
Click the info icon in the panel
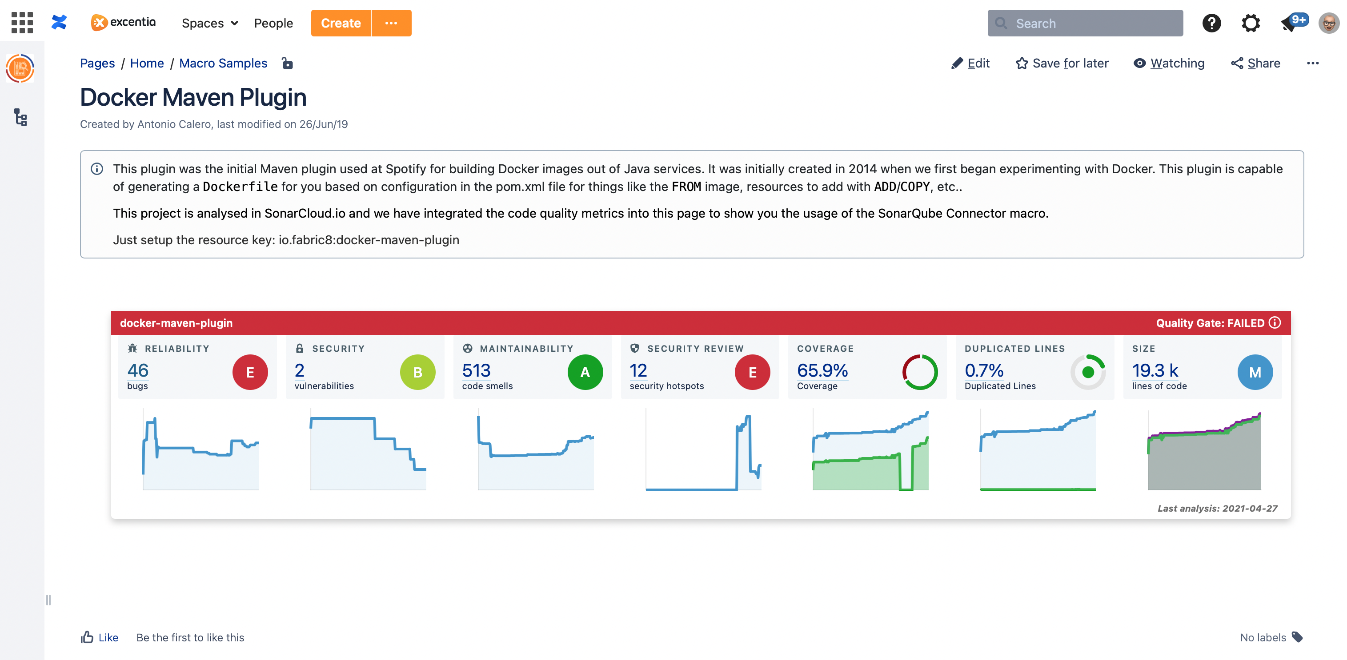point(97,169)
